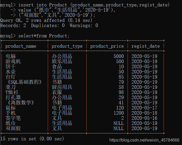182x145 pixels.
Task: Click the price value 500 for 游戏机
Action: click(x=120, y=61)
